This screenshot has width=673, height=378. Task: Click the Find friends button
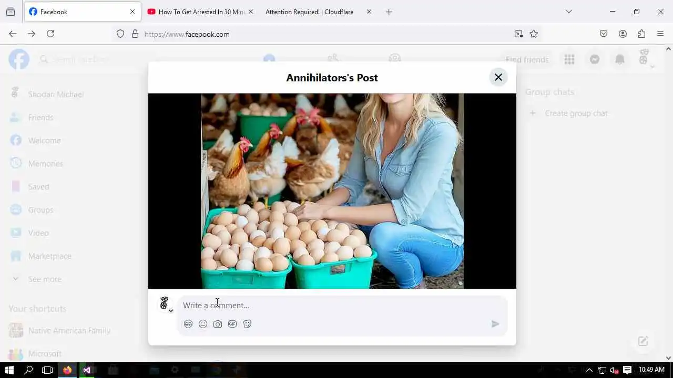point(527,60)
